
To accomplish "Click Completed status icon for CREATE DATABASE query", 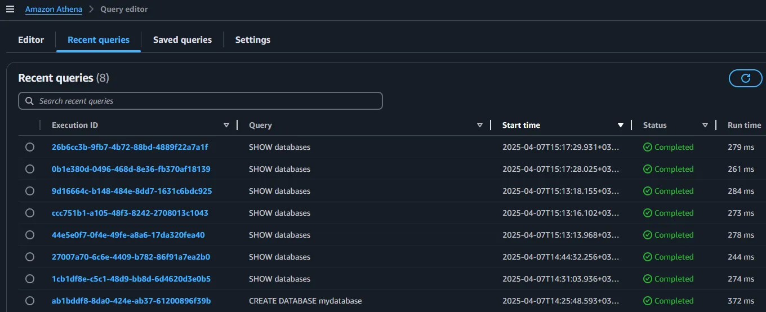I will [x=648, y=301].
